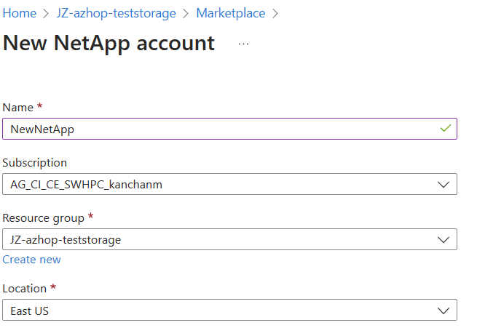Click the Resource group label

[x=43, y=218]
